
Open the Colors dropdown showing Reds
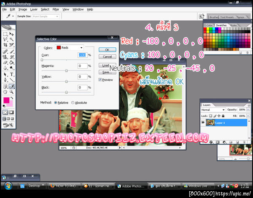pyautogui.click(x=70, y=48)
